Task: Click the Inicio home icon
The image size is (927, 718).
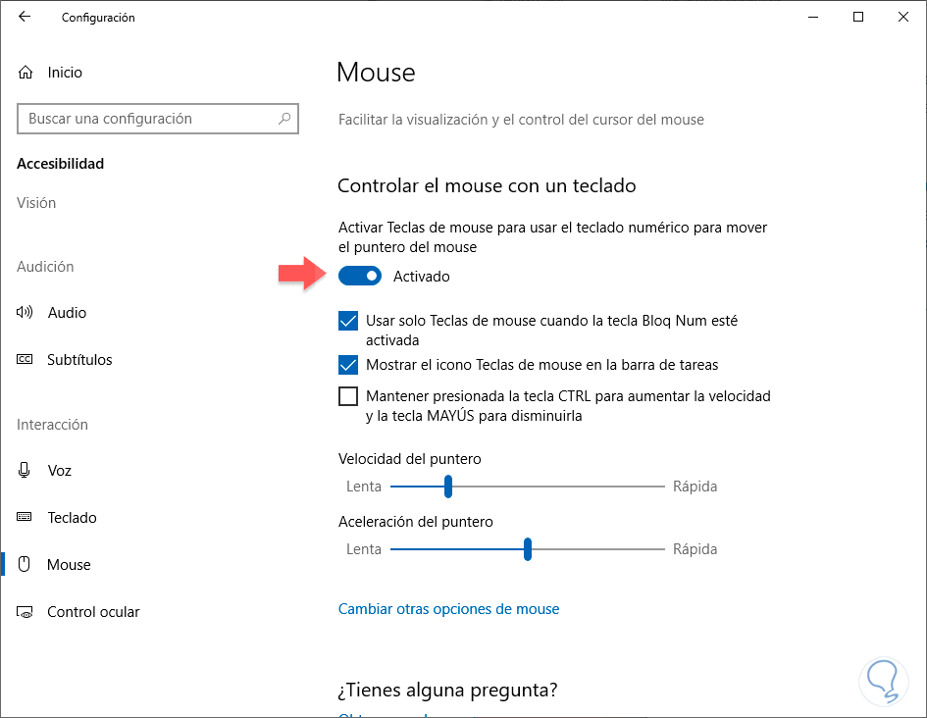Action: [x=26, y=73]
